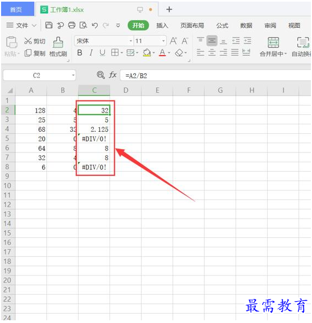Switch to 开始 ribbon tab

pos(138,25)
